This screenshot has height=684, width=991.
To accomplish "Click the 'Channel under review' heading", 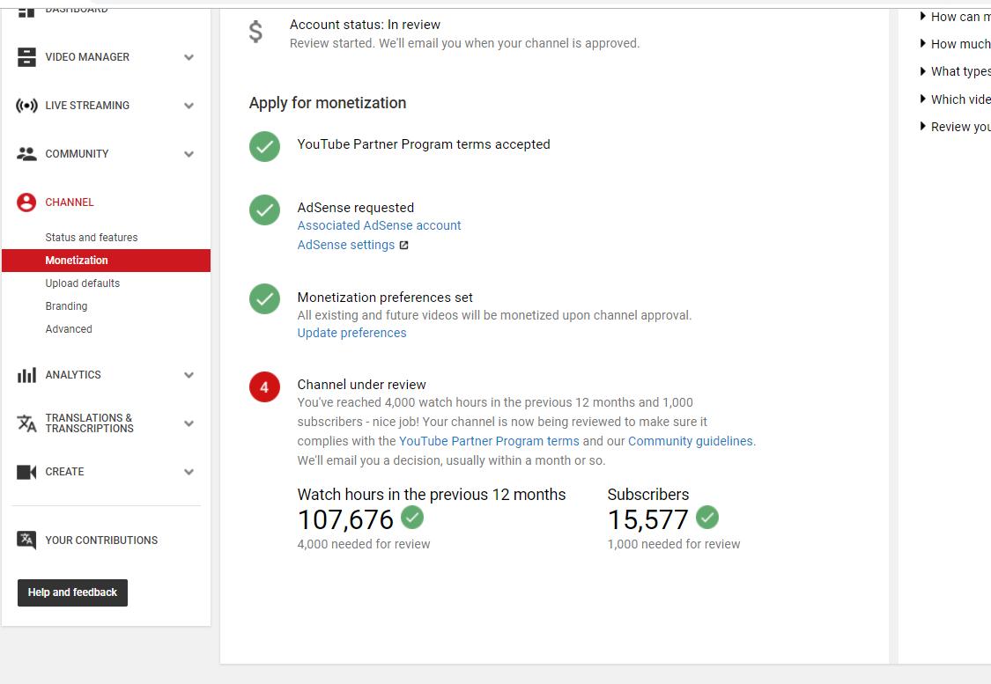I will (x=361, y=385).
